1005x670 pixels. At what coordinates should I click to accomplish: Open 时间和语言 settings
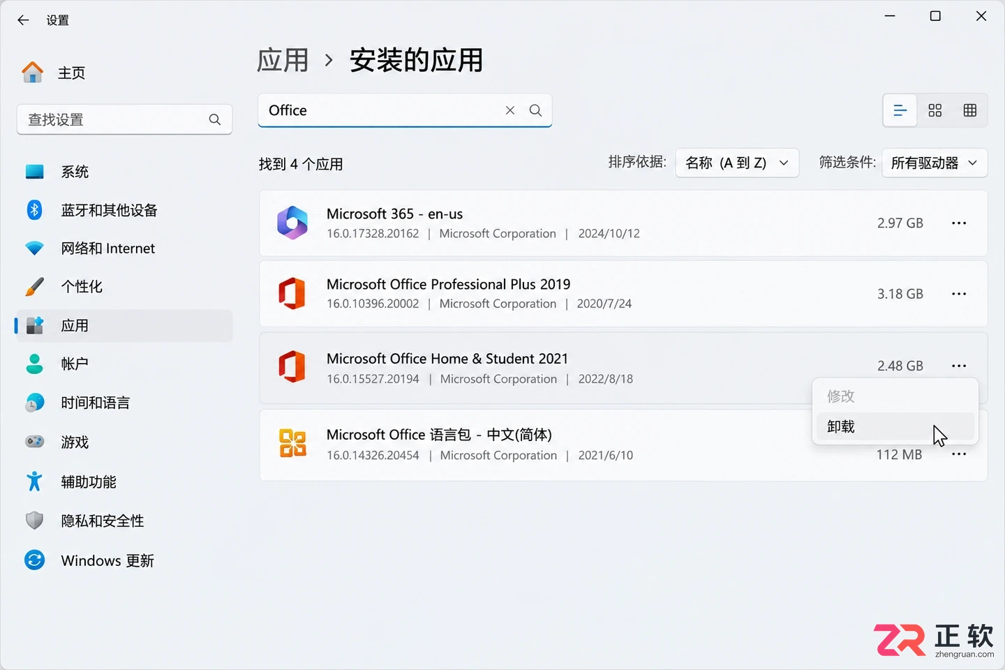pyautogui.click(x=124, y=403)
